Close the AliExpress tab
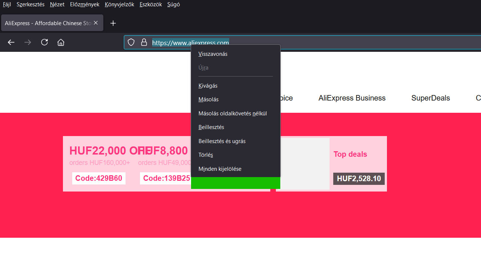The height and width of the screenshot is (254, 481). 96,23
